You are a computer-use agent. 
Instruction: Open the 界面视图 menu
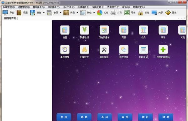coord(113,7)
